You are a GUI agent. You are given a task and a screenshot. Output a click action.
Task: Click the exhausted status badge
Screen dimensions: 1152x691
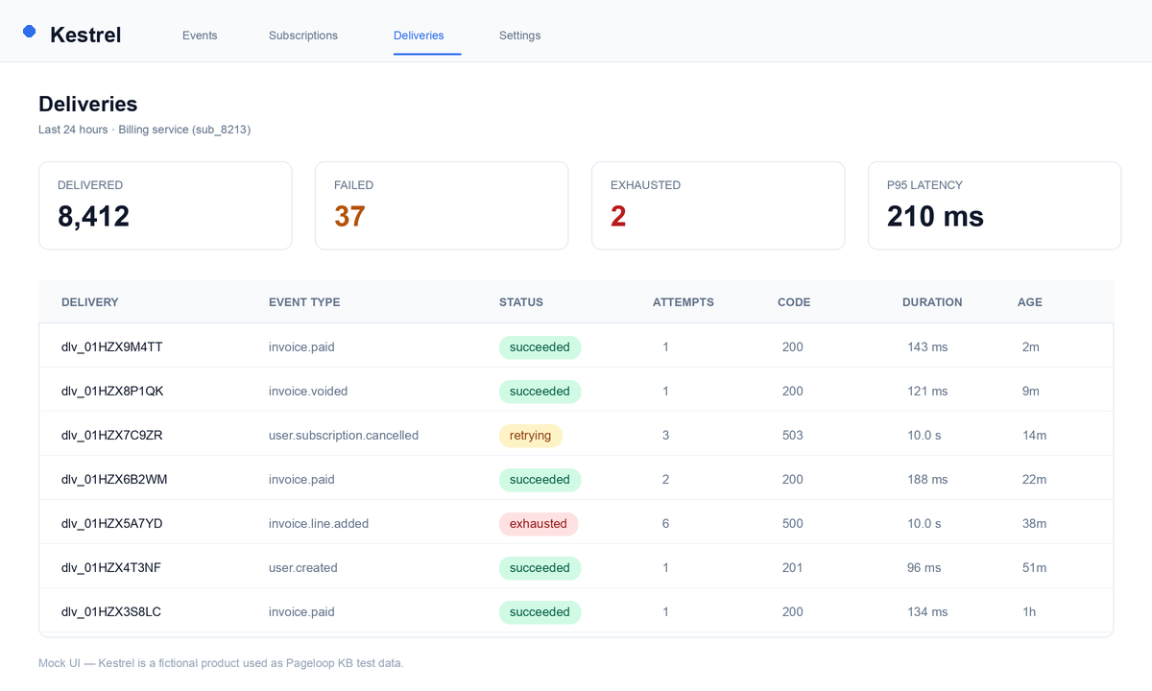click(x=539, y=523)
